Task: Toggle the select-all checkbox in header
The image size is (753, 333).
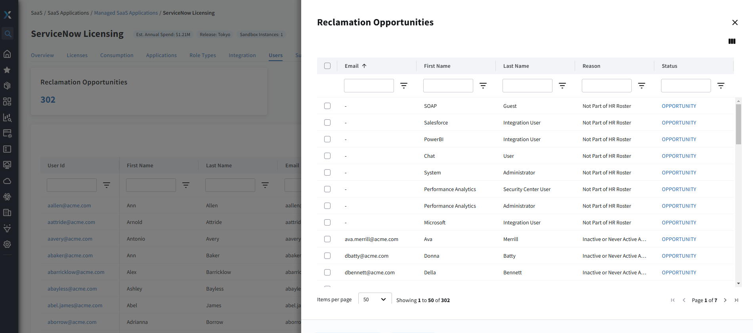Action: tap(327, 66)
